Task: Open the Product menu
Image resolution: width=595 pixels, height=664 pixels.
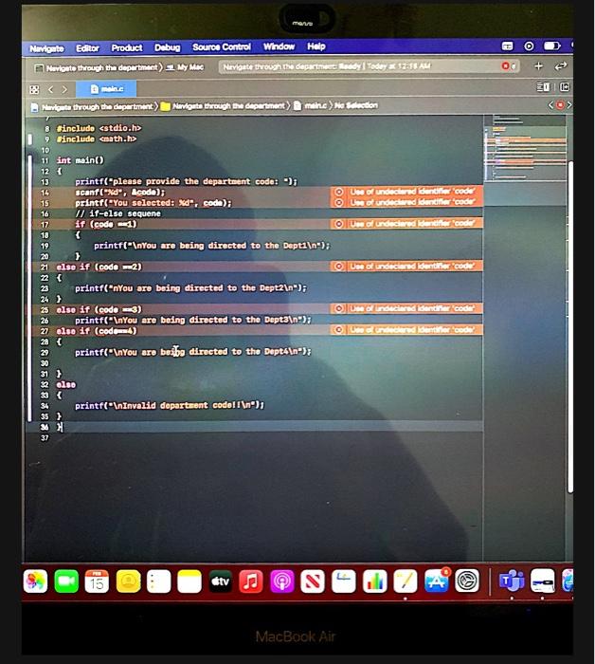Action: [x=127, y=47]
